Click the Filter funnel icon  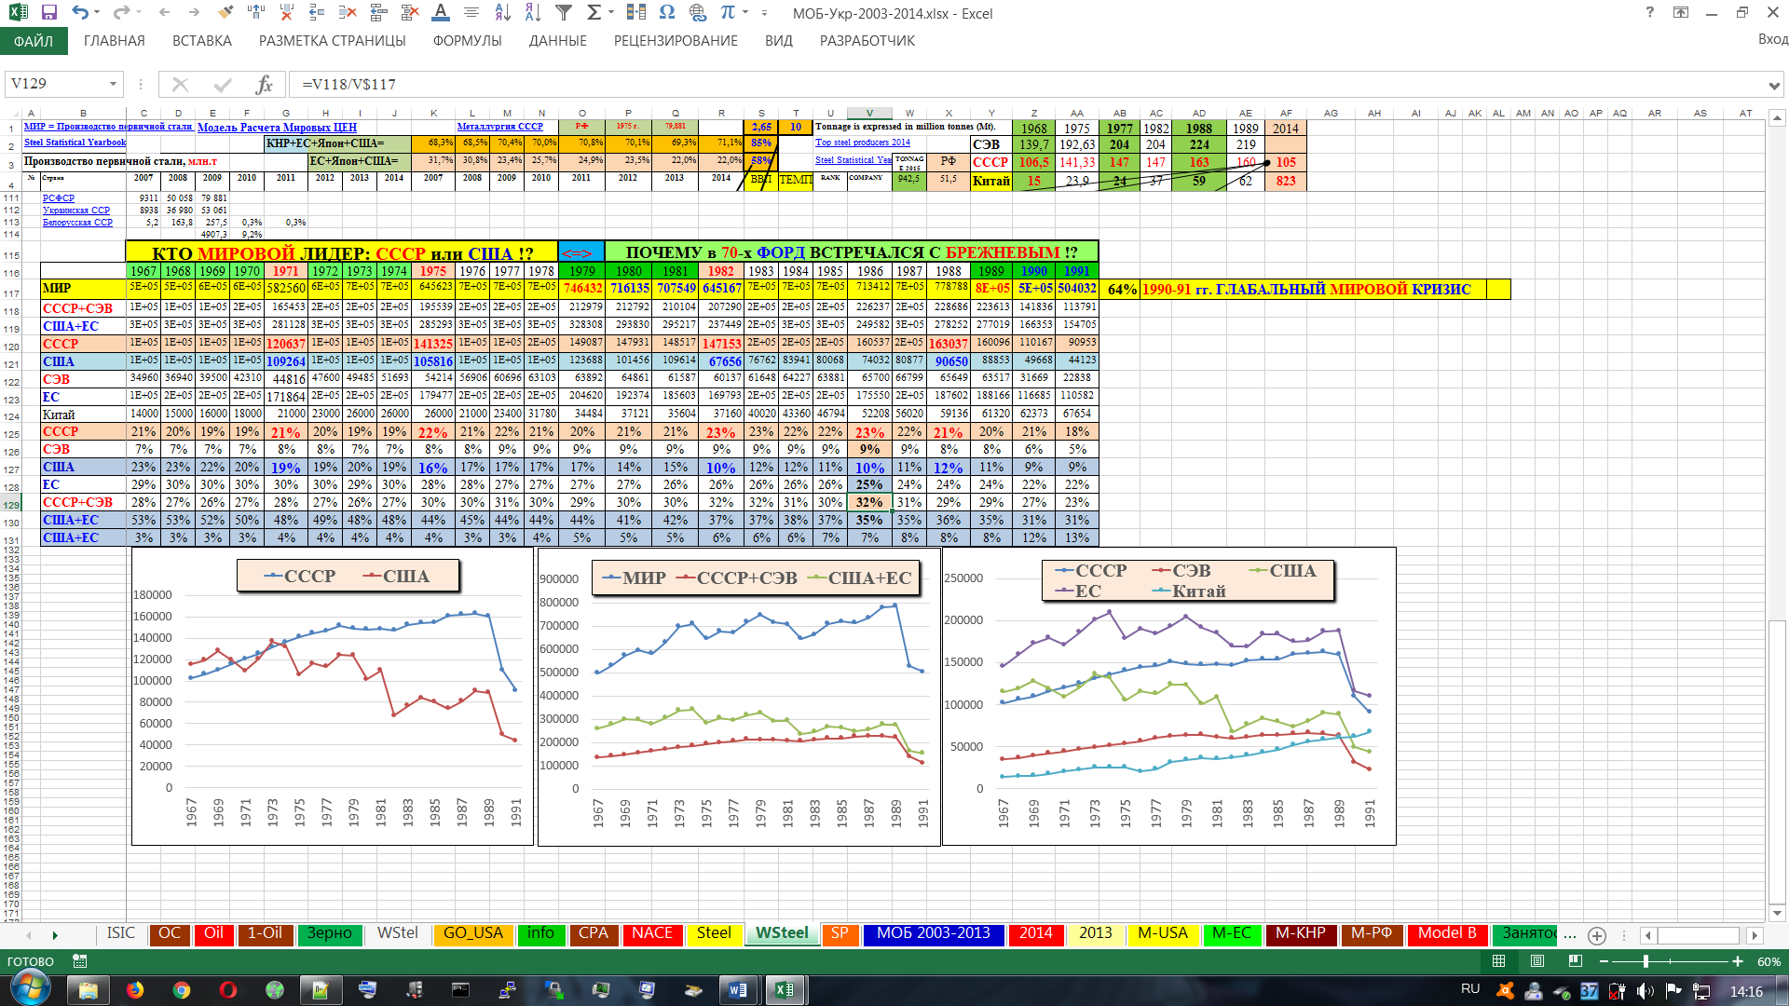[x=563, y=13]
